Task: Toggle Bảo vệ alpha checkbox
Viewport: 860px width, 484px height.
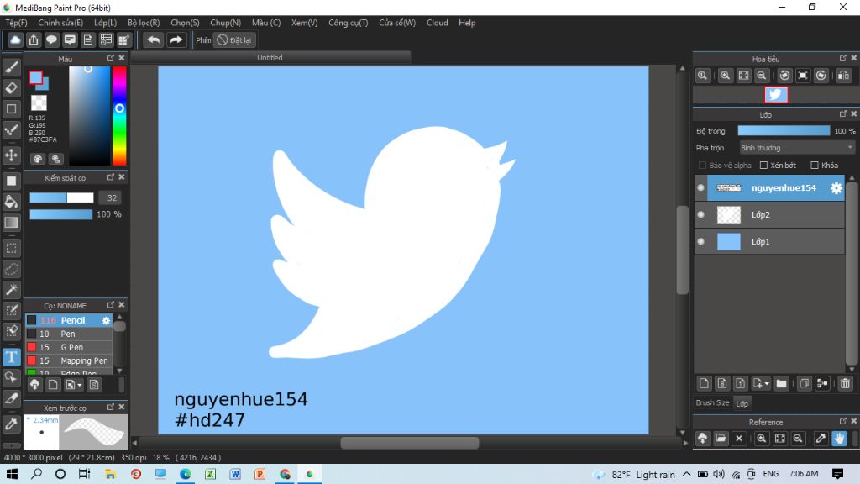Action: tap(702, 166)
